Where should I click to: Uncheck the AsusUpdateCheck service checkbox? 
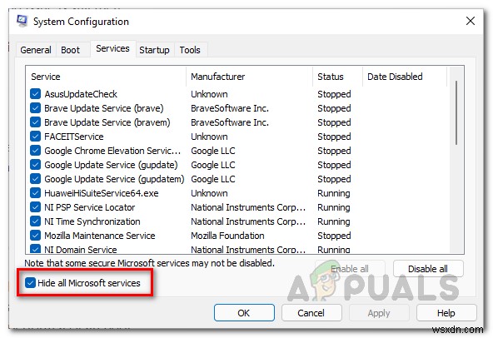35,94
